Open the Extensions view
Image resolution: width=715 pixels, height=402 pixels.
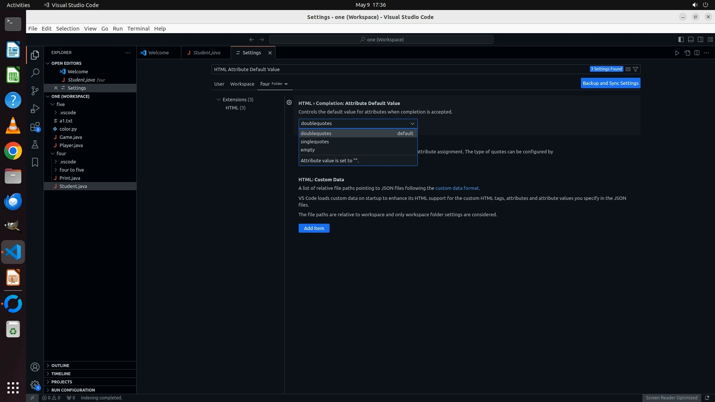(35, 127)
